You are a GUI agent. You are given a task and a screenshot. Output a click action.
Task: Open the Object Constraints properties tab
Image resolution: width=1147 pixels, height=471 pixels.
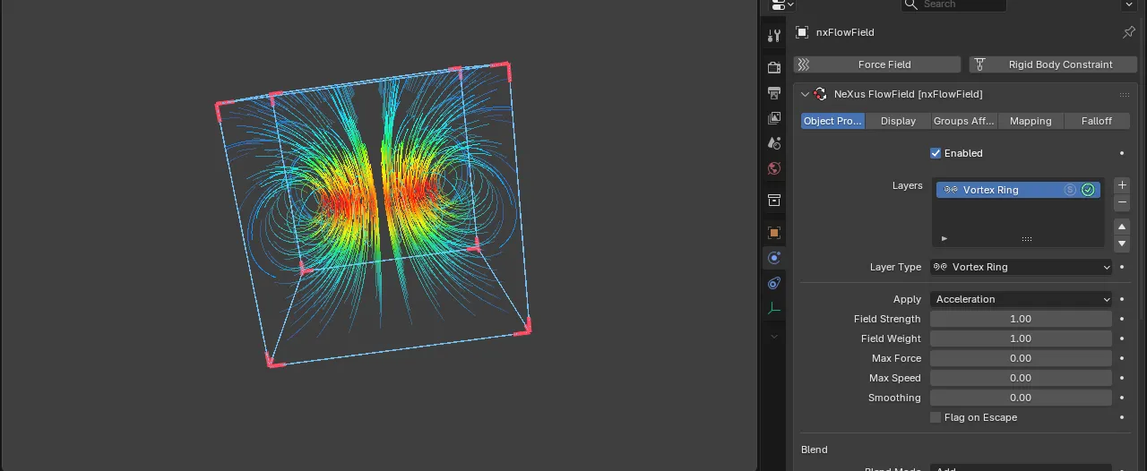[774, 283]
